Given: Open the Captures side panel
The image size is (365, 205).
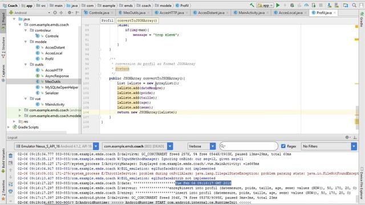Looking at the screenshot, I should (3, 73).
